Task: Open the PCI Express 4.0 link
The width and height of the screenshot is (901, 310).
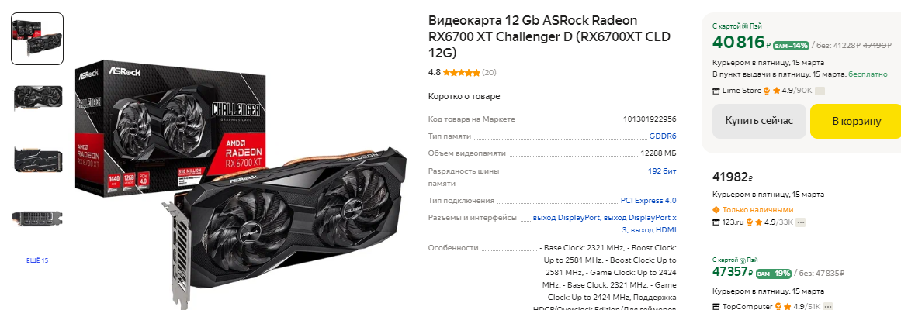Action: click(648, 201)
